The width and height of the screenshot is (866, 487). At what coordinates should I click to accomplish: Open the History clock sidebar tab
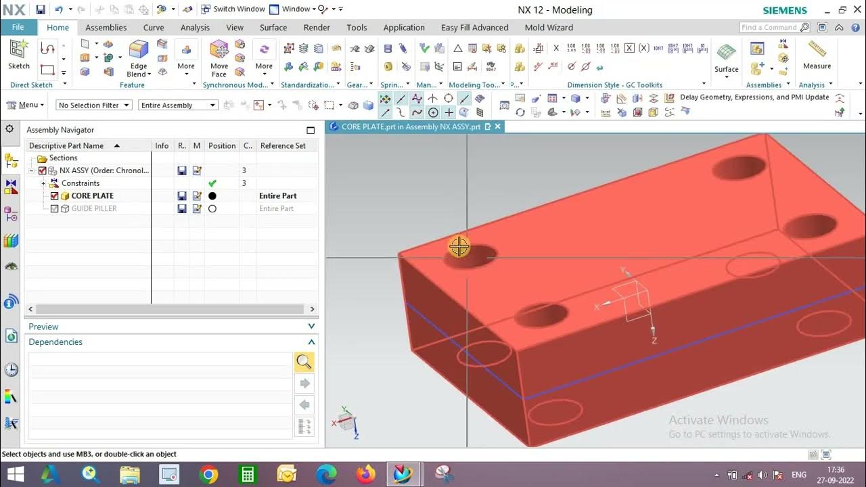11,369
